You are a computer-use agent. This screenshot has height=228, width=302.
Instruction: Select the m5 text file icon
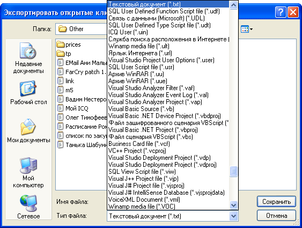coord(61,90)
